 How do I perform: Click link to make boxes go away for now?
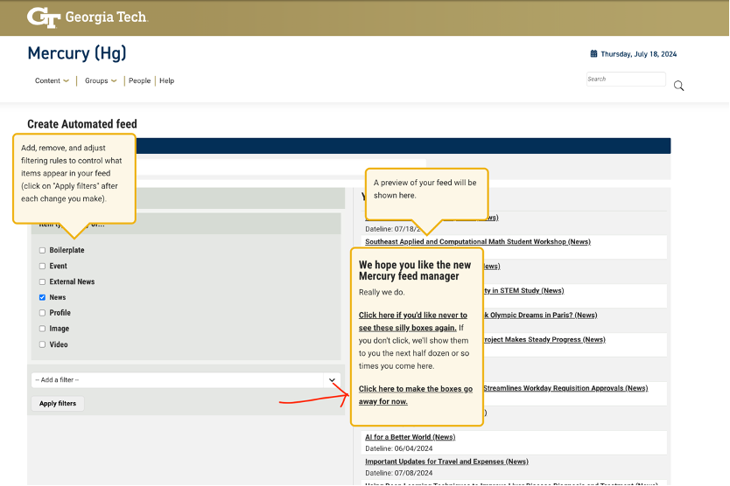tap(415, 395)
